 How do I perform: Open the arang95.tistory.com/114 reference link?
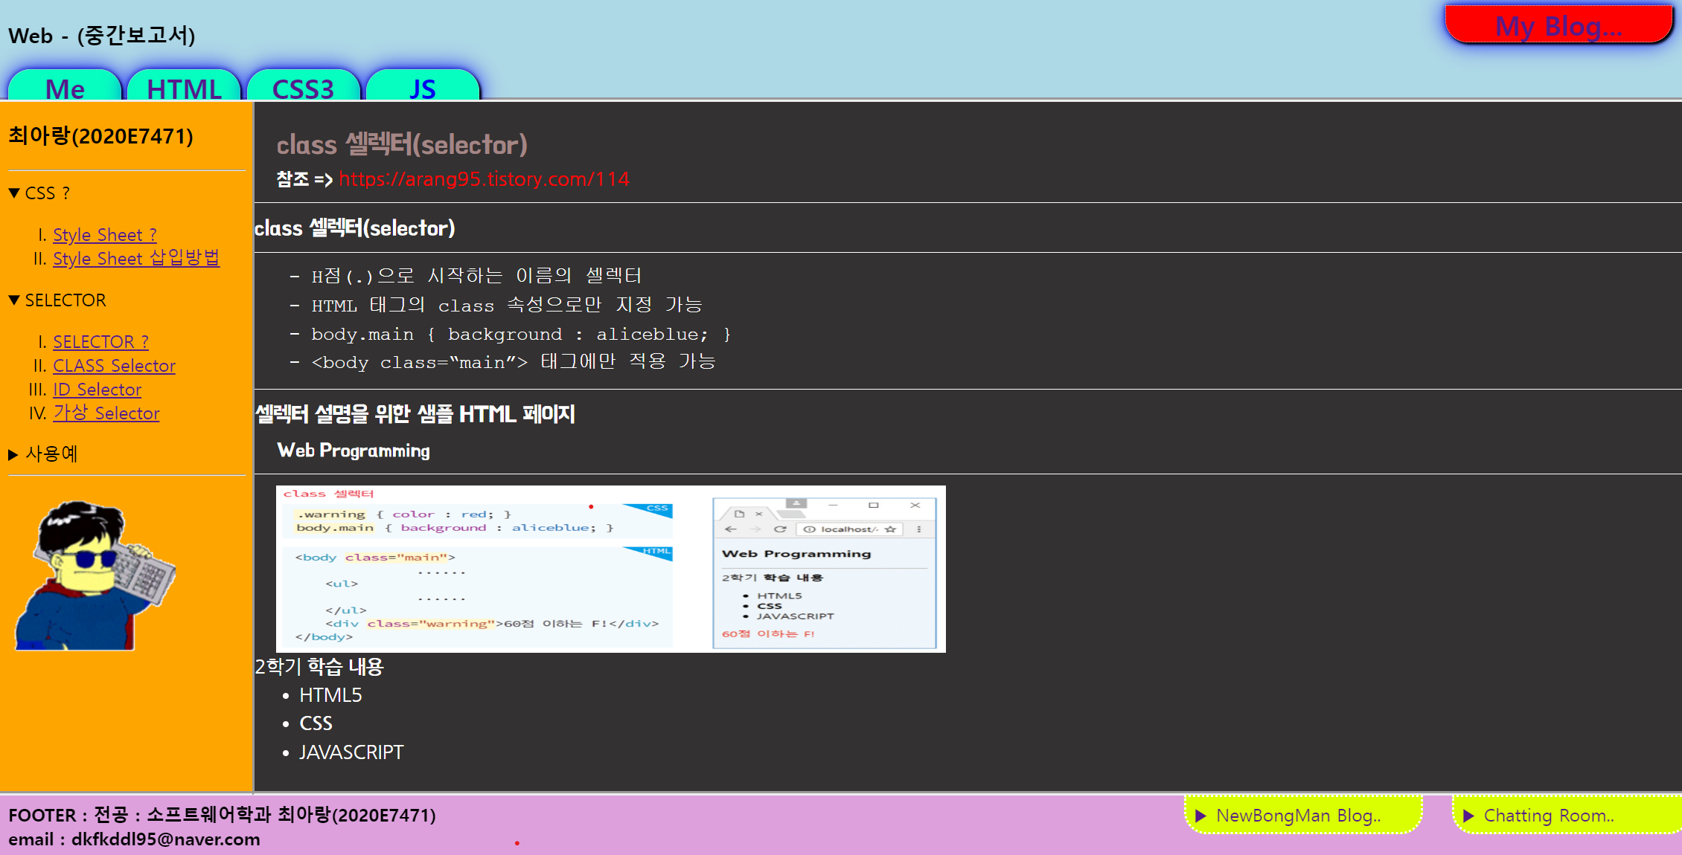pyautogui.click(x=484, y=179)
